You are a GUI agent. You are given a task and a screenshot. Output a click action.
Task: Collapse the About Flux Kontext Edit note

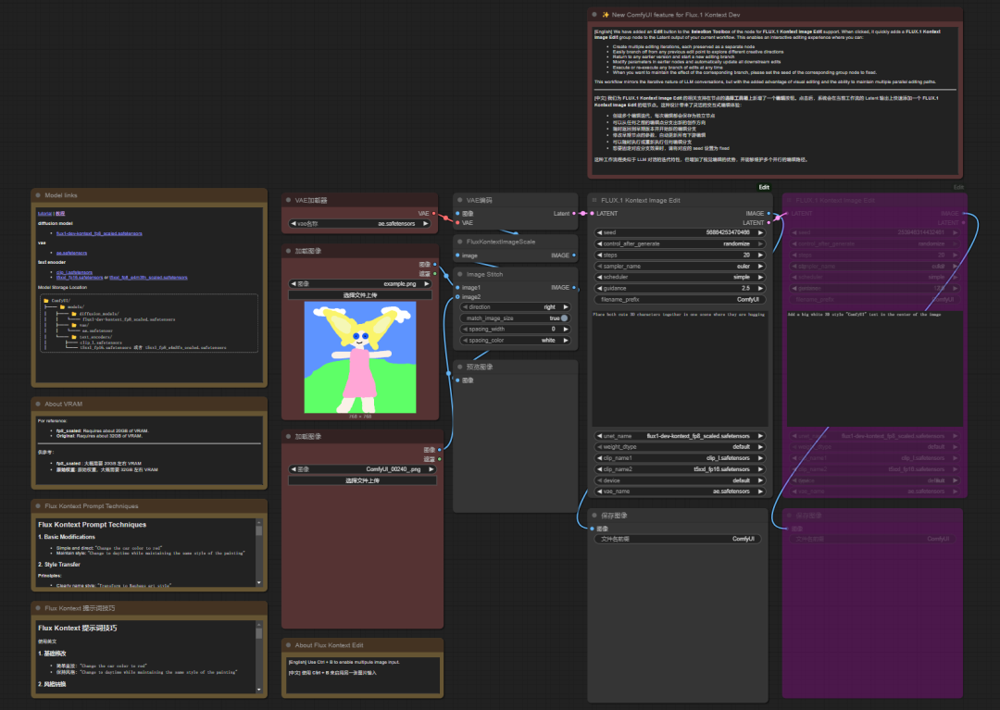[x=288, y=645]
